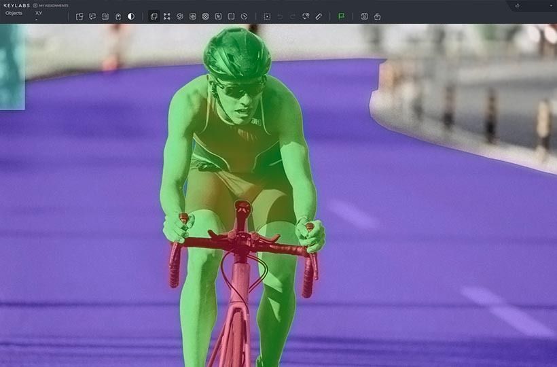
Task: Click the undo arrow
Action: (280, 16)
